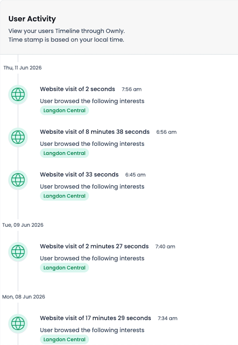Click the 6:56 am timestamp
Image resolution: width=238 pixels, height=345 pixels.
pyautogui.click(x=166, y=132)
